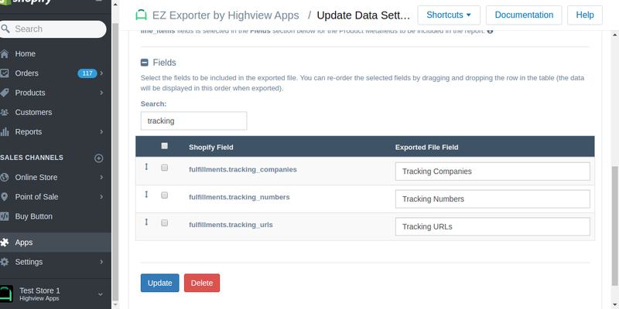The image size is (619, 309).
Task: Click the Orders inbox icon
Action: pos(4,73)
